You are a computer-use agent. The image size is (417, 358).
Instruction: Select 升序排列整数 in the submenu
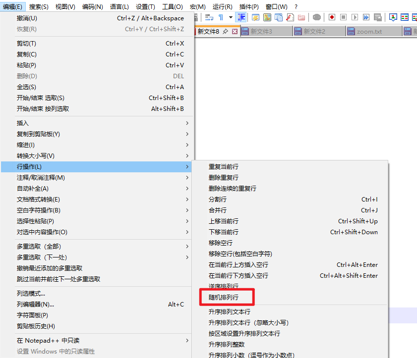[290, 345]
